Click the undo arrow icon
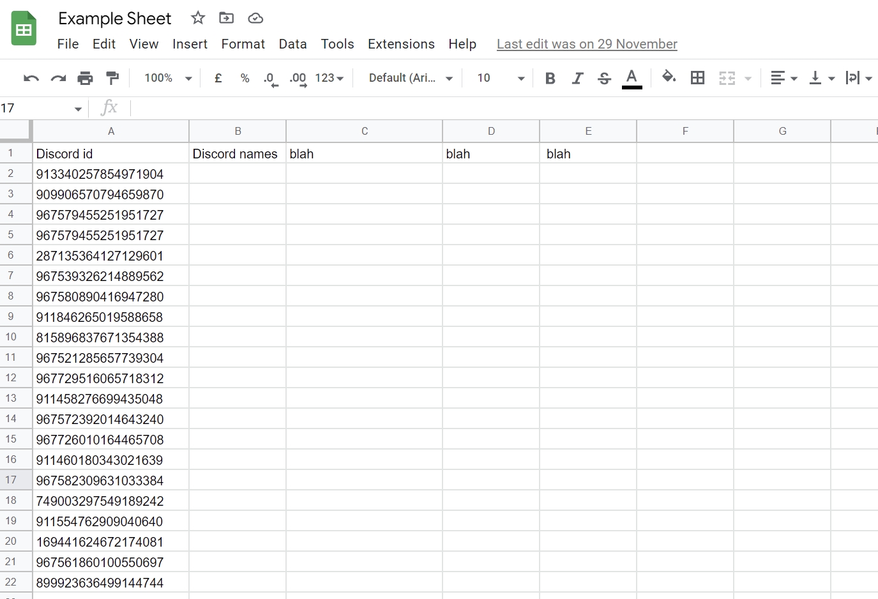Image resolution: width=878 pixels, height=599 pixels. (x=31, y=78)
